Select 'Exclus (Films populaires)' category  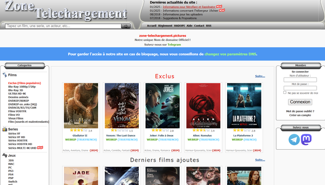(x=25, y=83)
